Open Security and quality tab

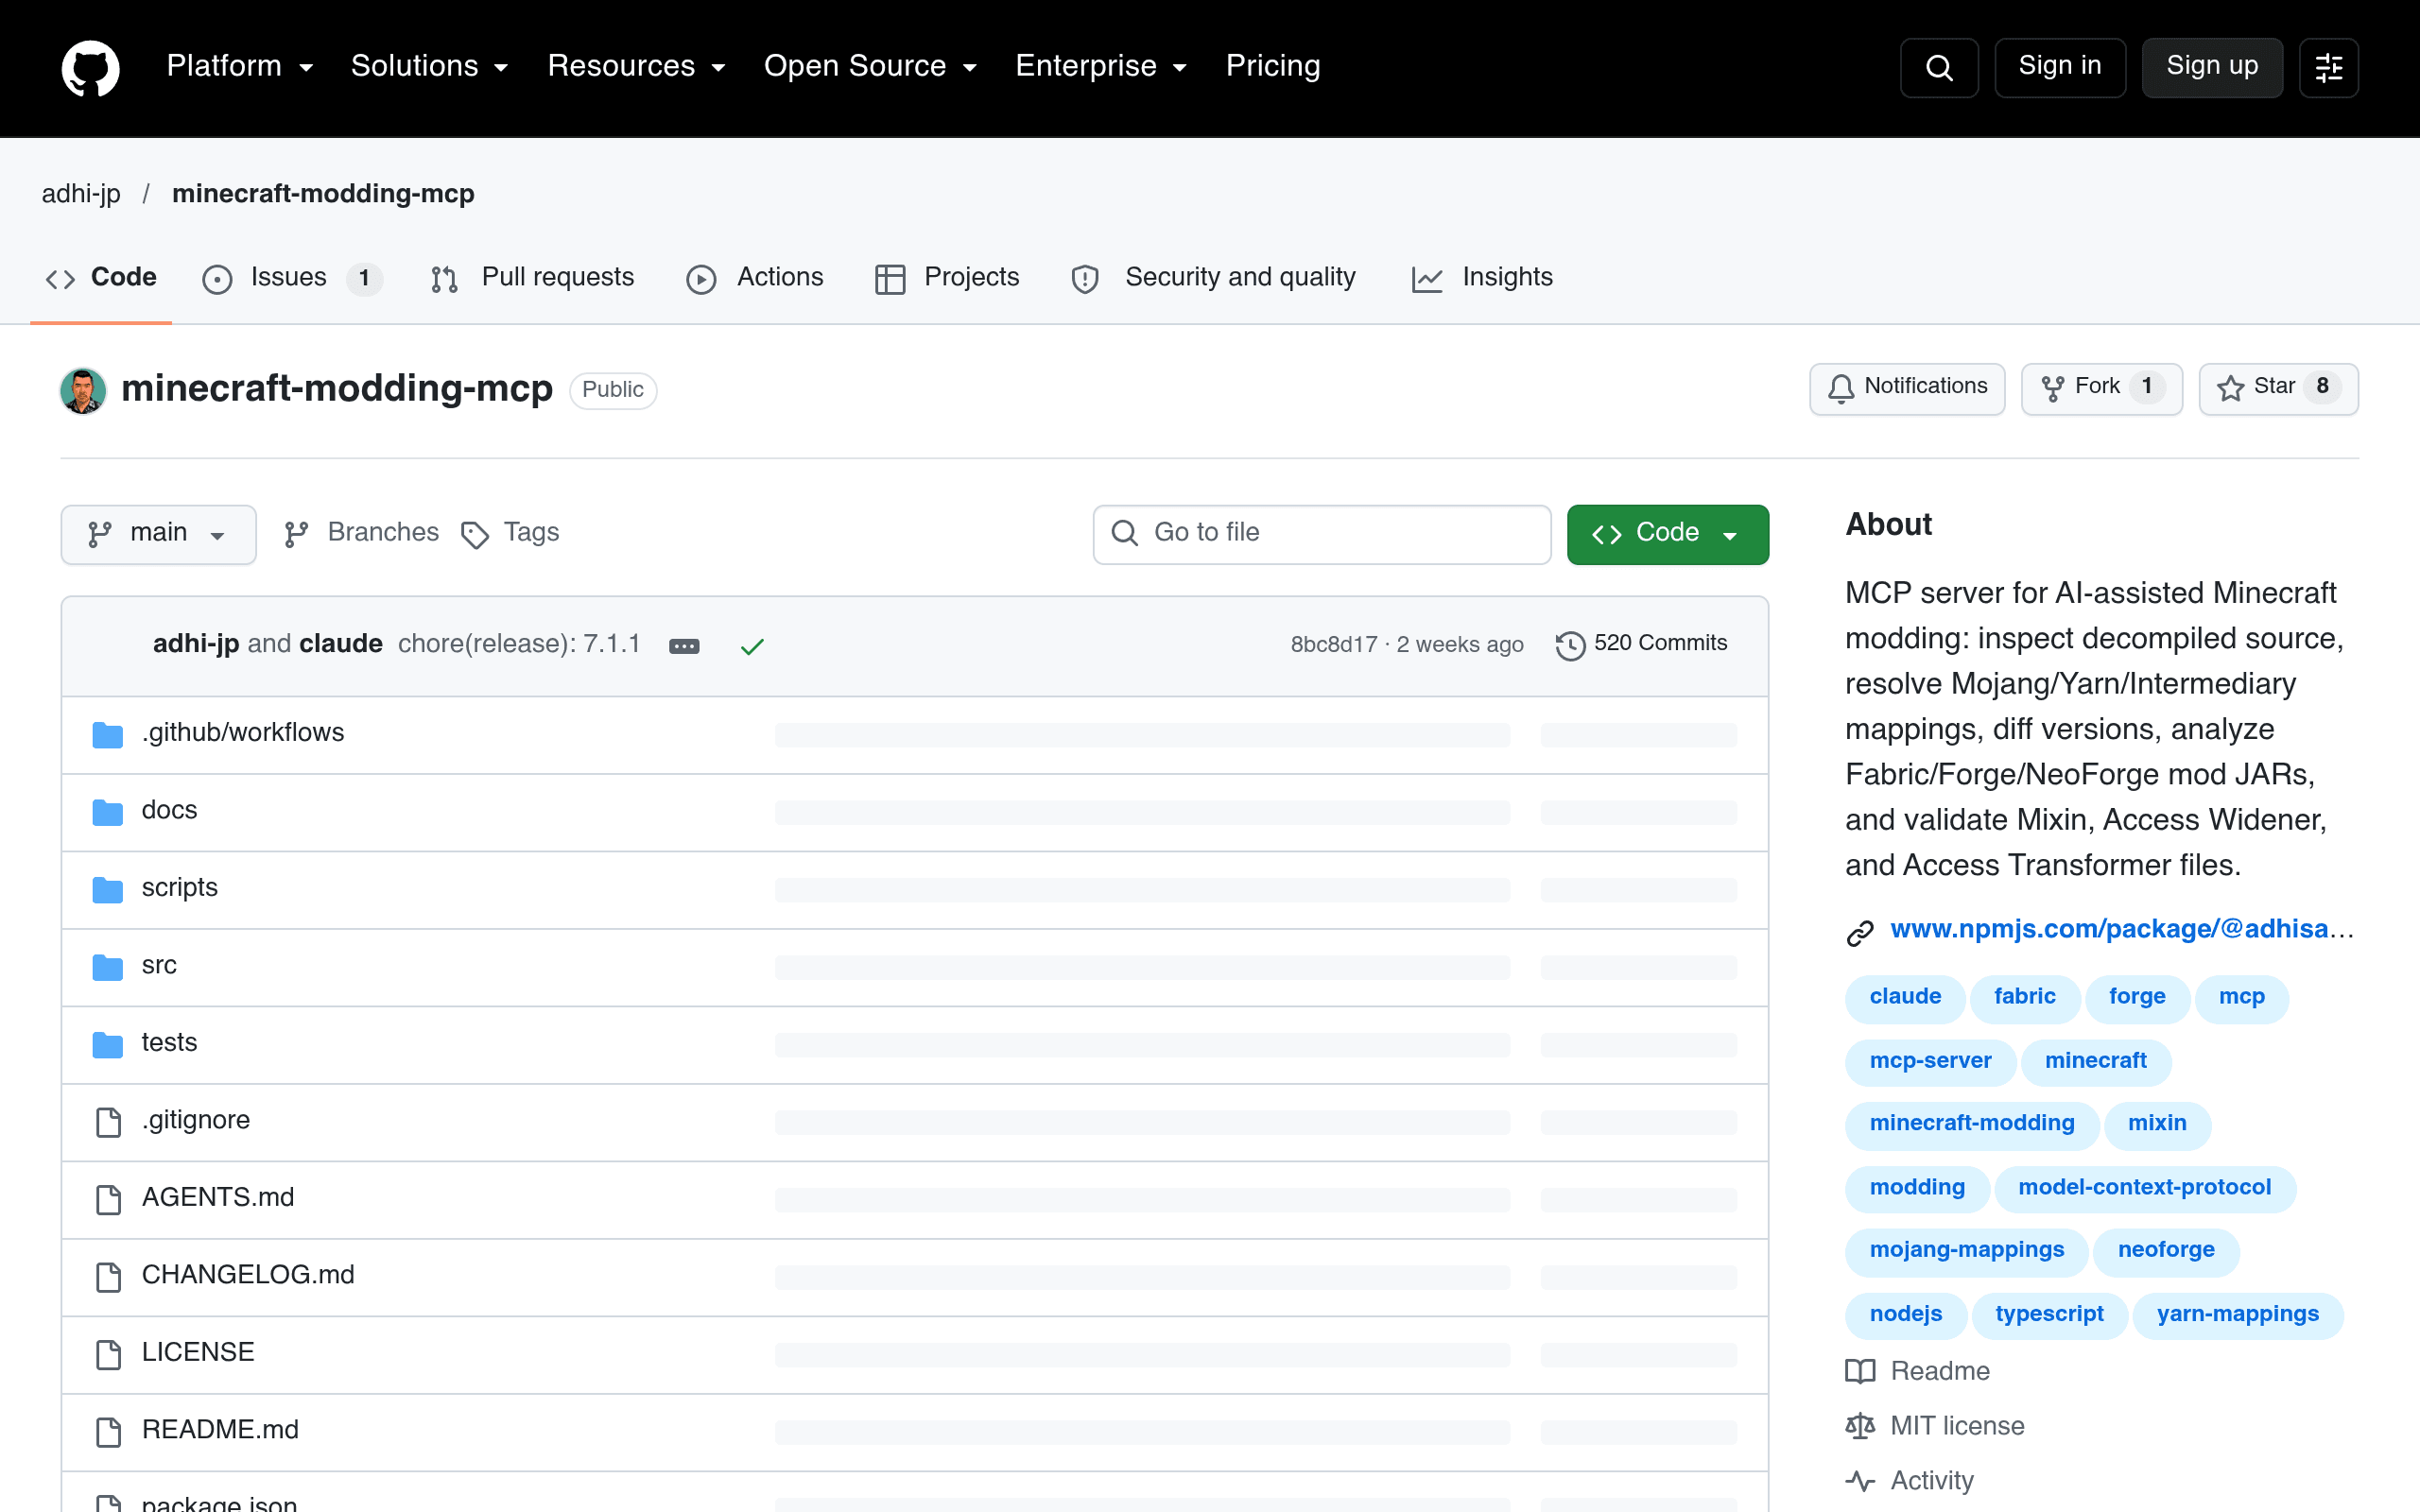pos(1213,278)
